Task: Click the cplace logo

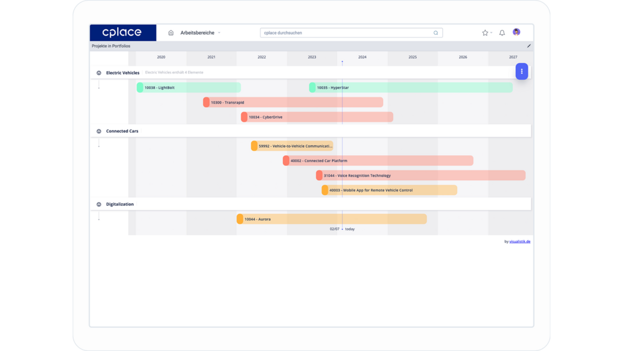Action: (123, 32)
